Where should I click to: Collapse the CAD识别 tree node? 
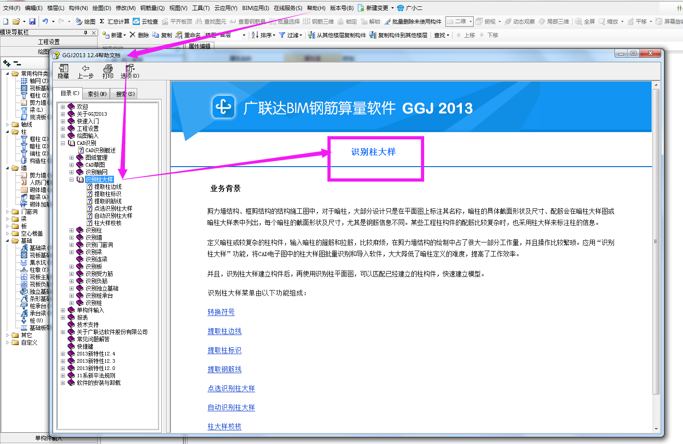[x=63, y=143]
